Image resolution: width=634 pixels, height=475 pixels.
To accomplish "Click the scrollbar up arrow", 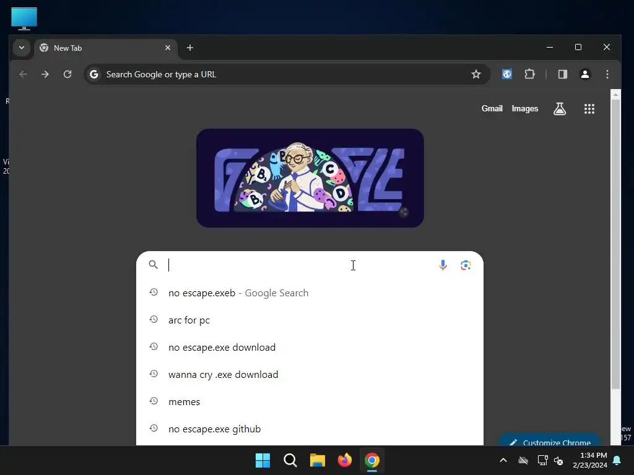I will tap(615, 95).
